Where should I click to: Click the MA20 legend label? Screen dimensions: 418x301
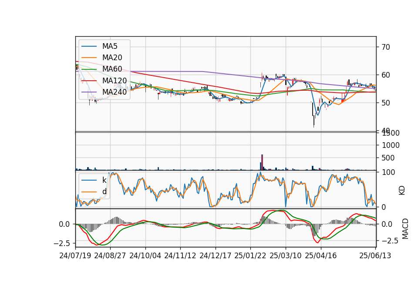pos(112,58)
